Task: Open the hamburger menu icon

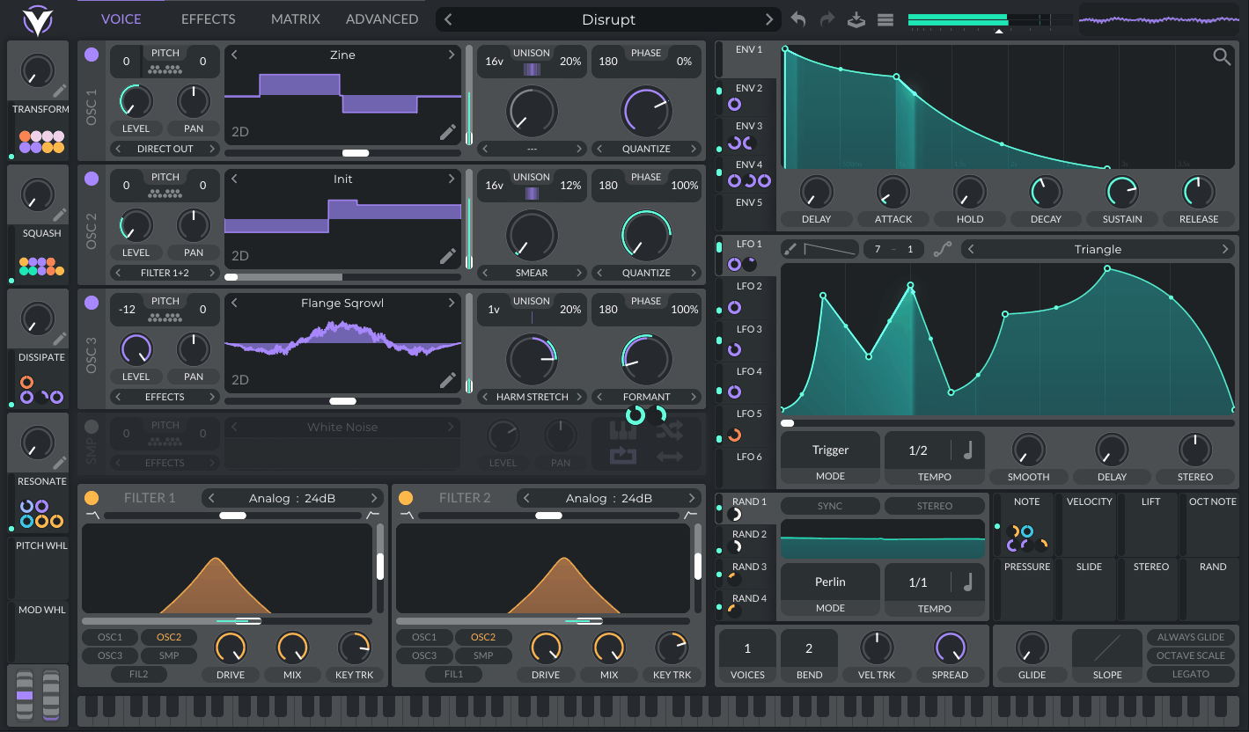Action: [x=885, y=19]
